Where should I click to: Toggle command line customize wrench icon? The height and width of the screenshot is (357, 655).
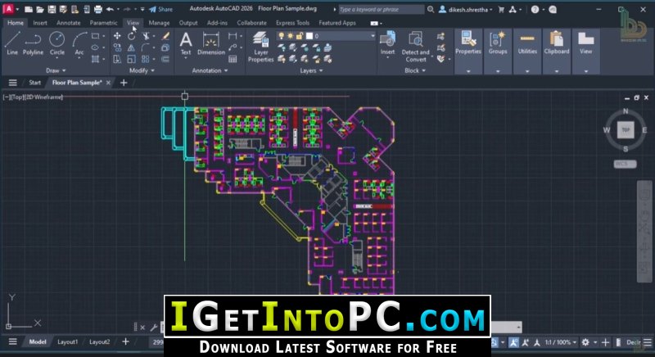154,328
